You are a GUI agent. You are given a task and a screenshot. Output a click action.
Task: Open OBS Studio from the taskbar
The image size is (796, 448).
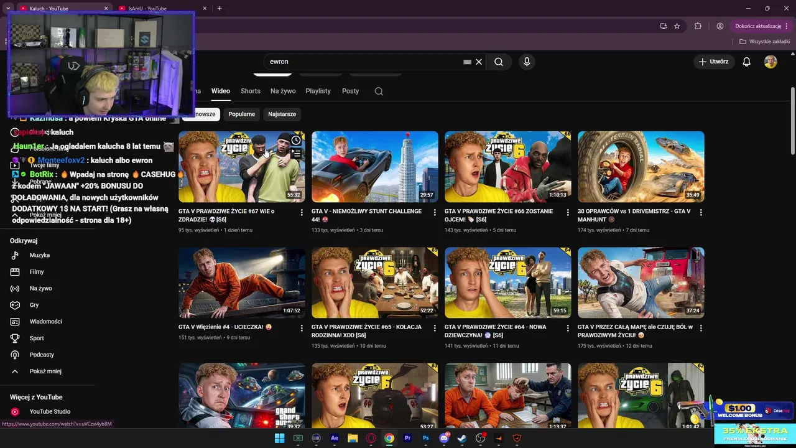pos(480,438)
